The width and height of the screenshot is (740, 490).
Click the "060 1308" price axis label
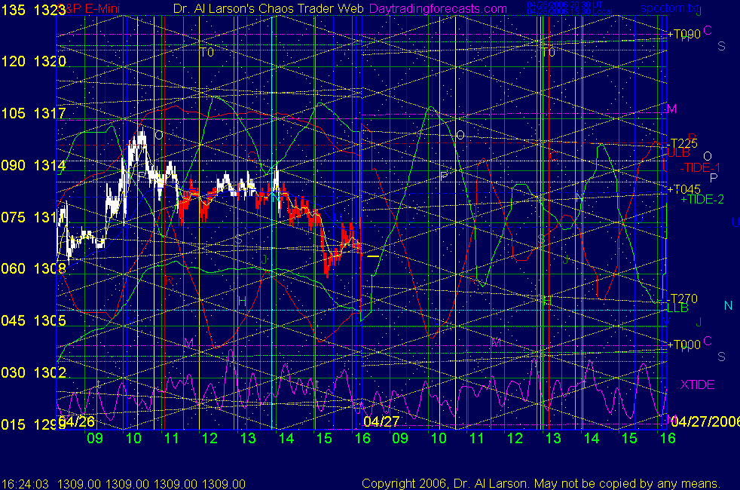[x=33, y=268]
